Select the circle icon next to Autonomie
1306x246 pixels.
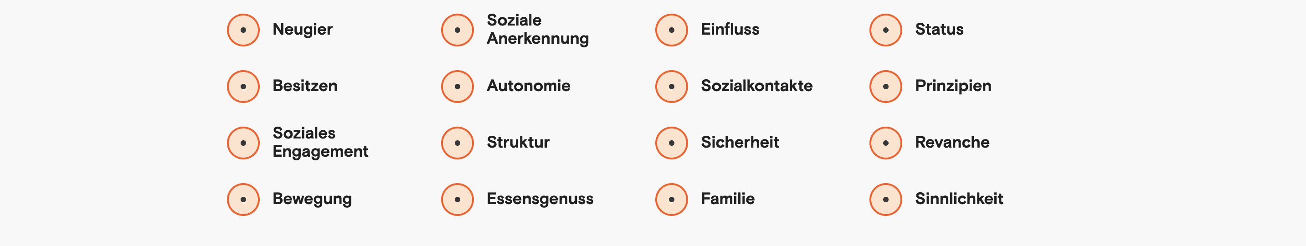(x=458, y=86)
